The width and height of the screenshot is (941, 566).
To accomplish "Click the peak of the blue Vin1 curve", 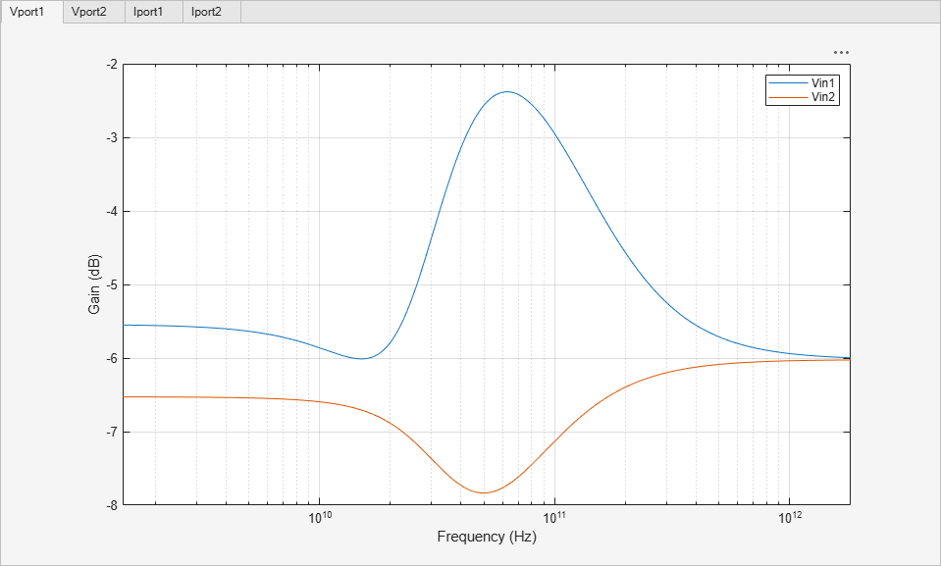I will tap(506, 92).
